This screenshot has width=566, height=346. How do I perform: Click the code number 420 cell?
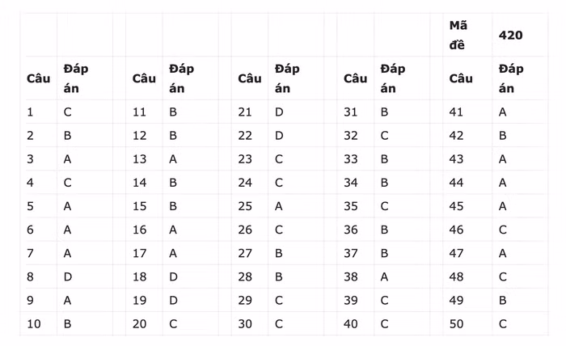click(x=510, y=36)
